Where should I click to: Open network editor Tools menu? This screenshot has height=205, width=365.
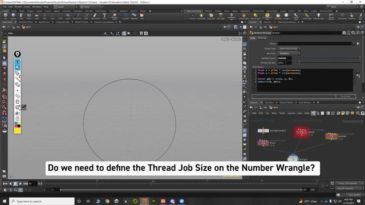pos(282,113)
